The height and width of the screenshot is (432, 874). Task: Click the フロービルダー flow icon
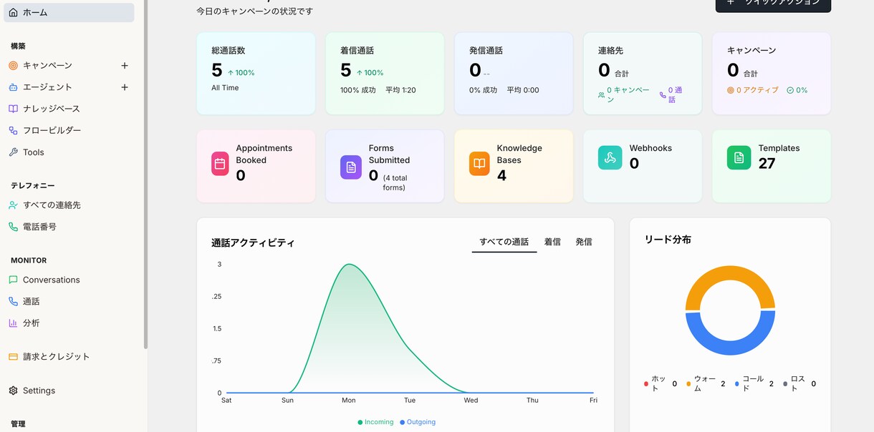click(x=13, y=131)
